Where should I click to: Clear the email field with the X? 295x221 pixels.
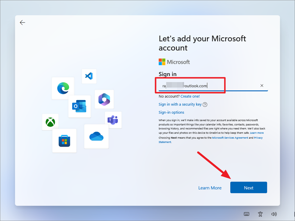pyautogui.click(x=262, y=86)
